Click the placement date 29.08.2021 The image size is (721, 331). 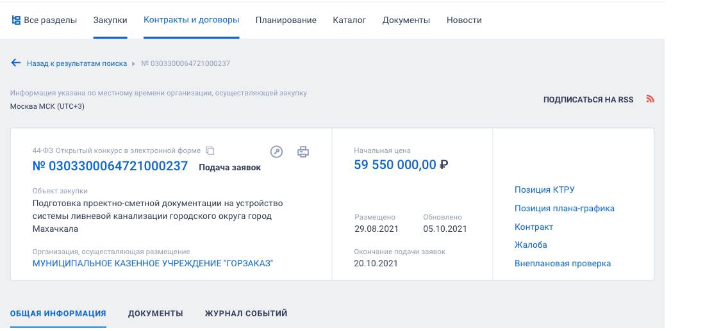click(376, 229)
